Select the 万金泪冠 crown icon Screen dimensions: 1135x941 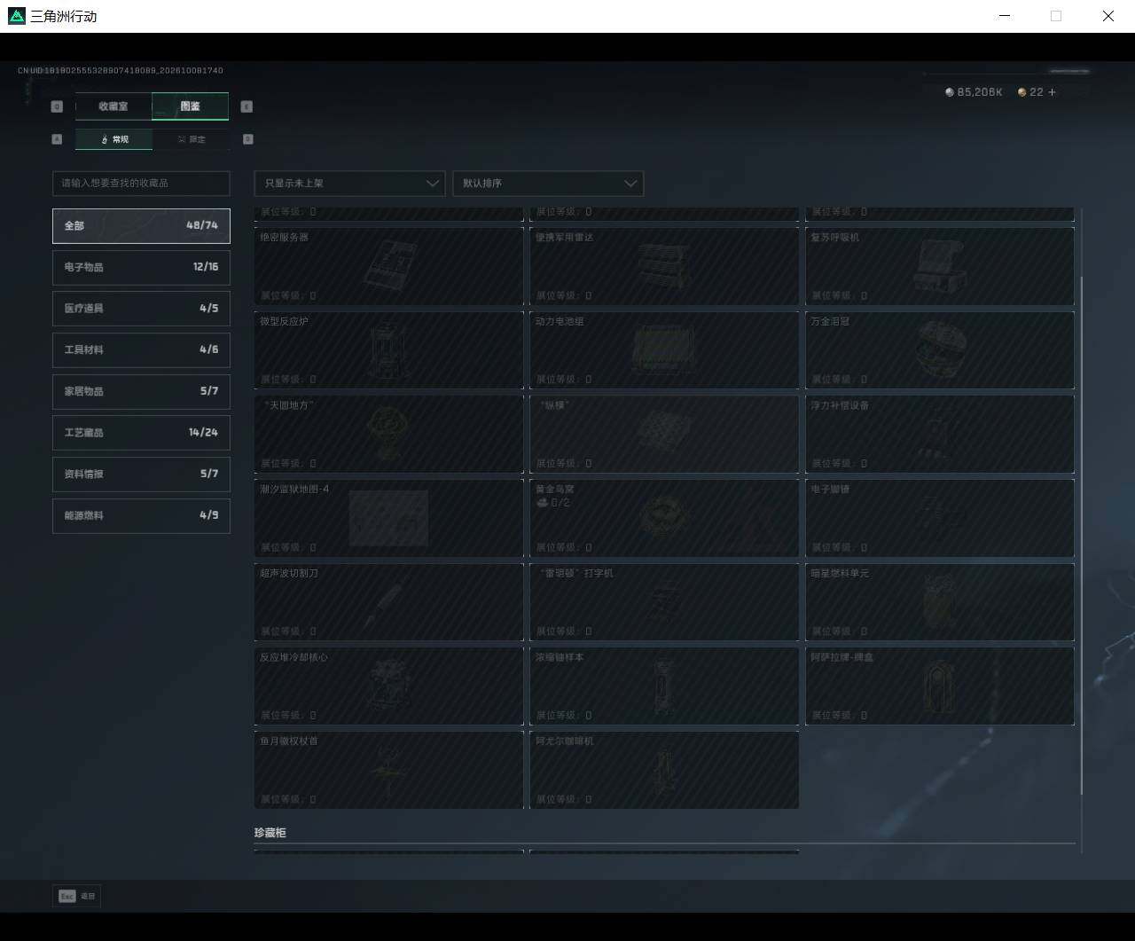[940, 349]
